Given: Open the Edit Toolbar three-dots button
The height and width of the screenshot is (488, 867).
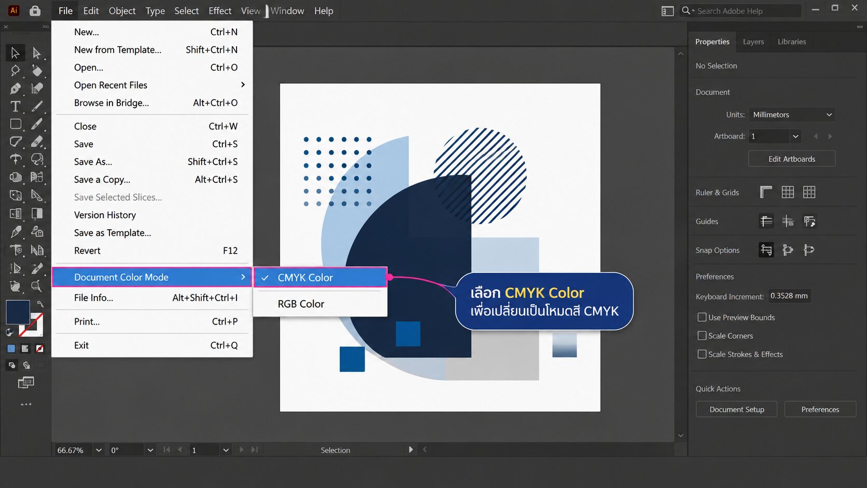Looking at the screenshot, I should (26, 404).
